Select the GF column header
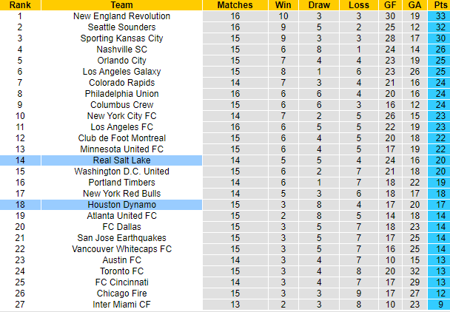The height and width of the screenshot is (312, 450). [389, 5]
